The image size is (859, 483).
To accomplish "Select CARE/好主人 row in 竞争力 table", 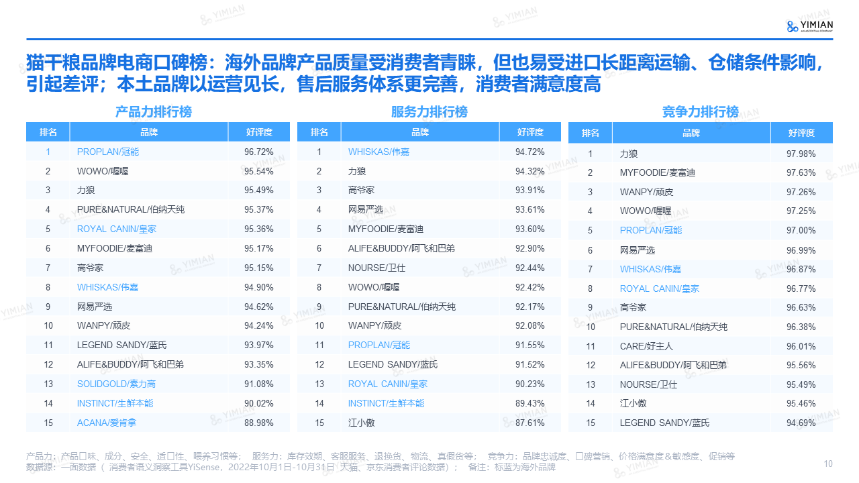I will [x=646, y=346].
